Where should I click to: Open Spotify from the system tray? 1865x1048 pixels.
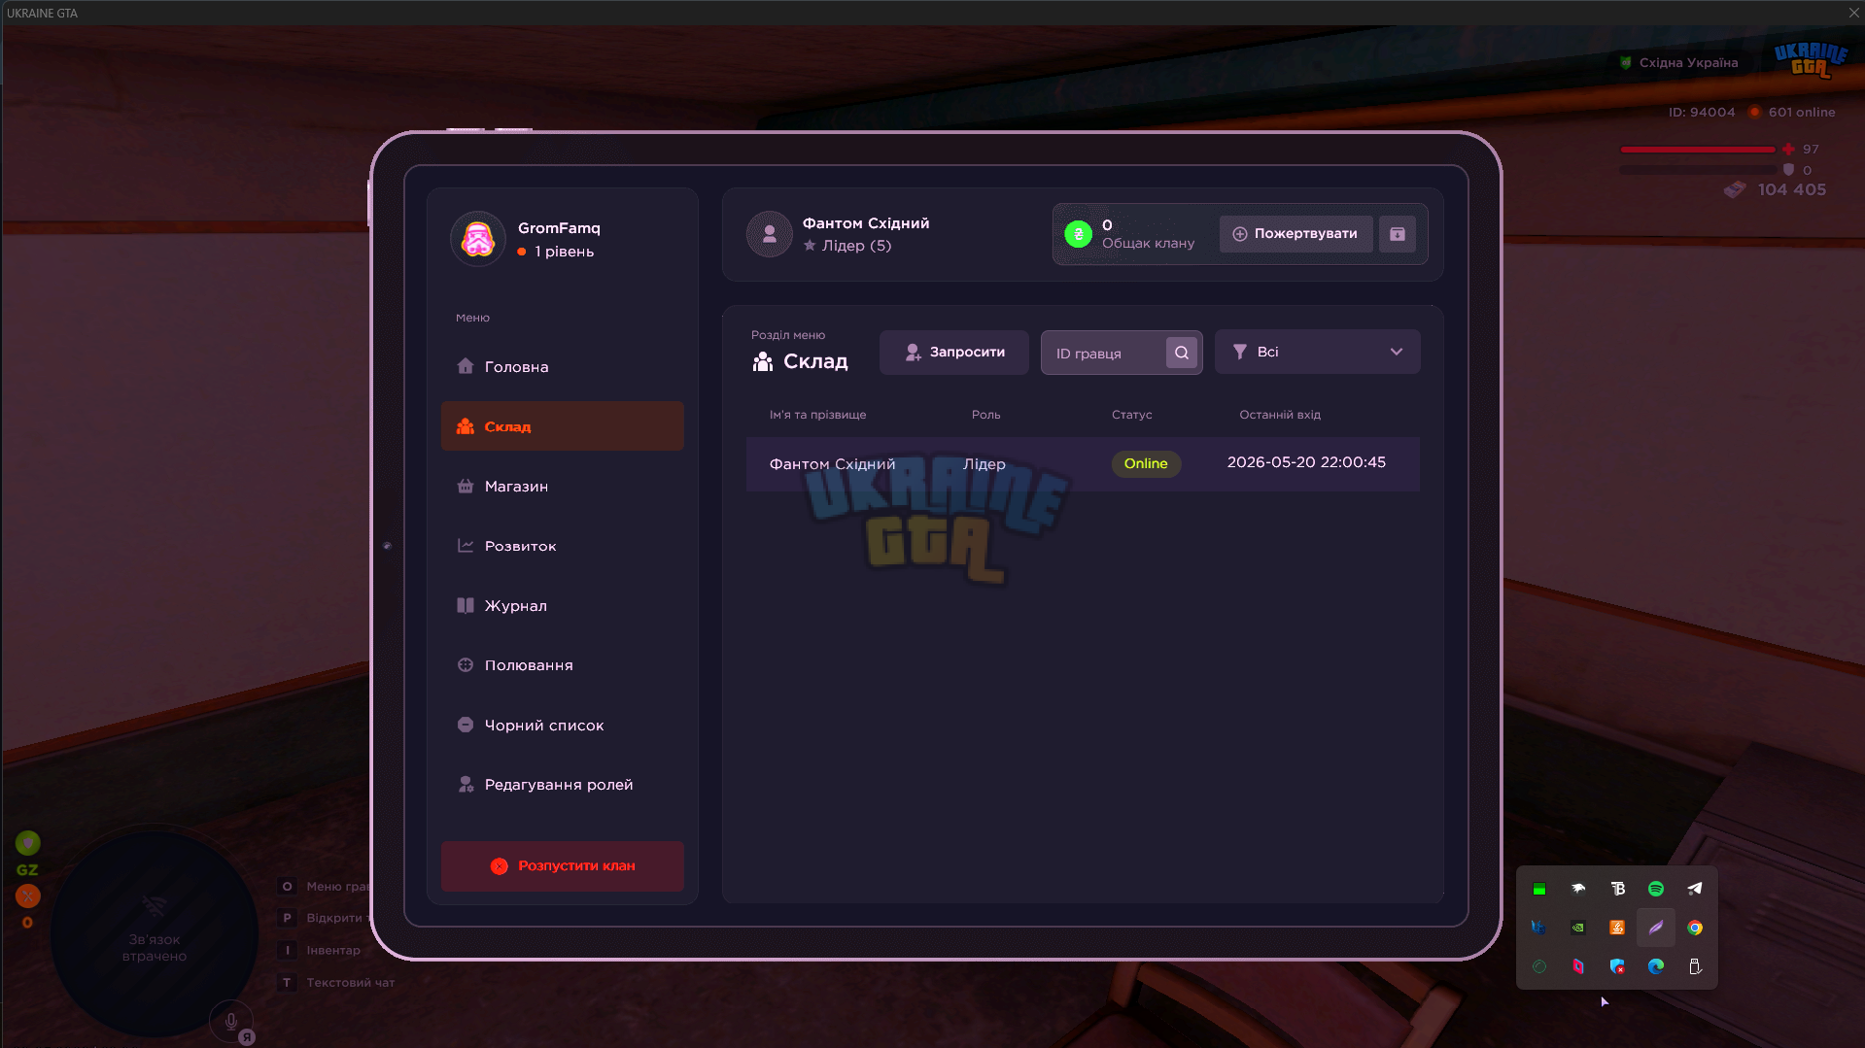[x=1656, y=889]
